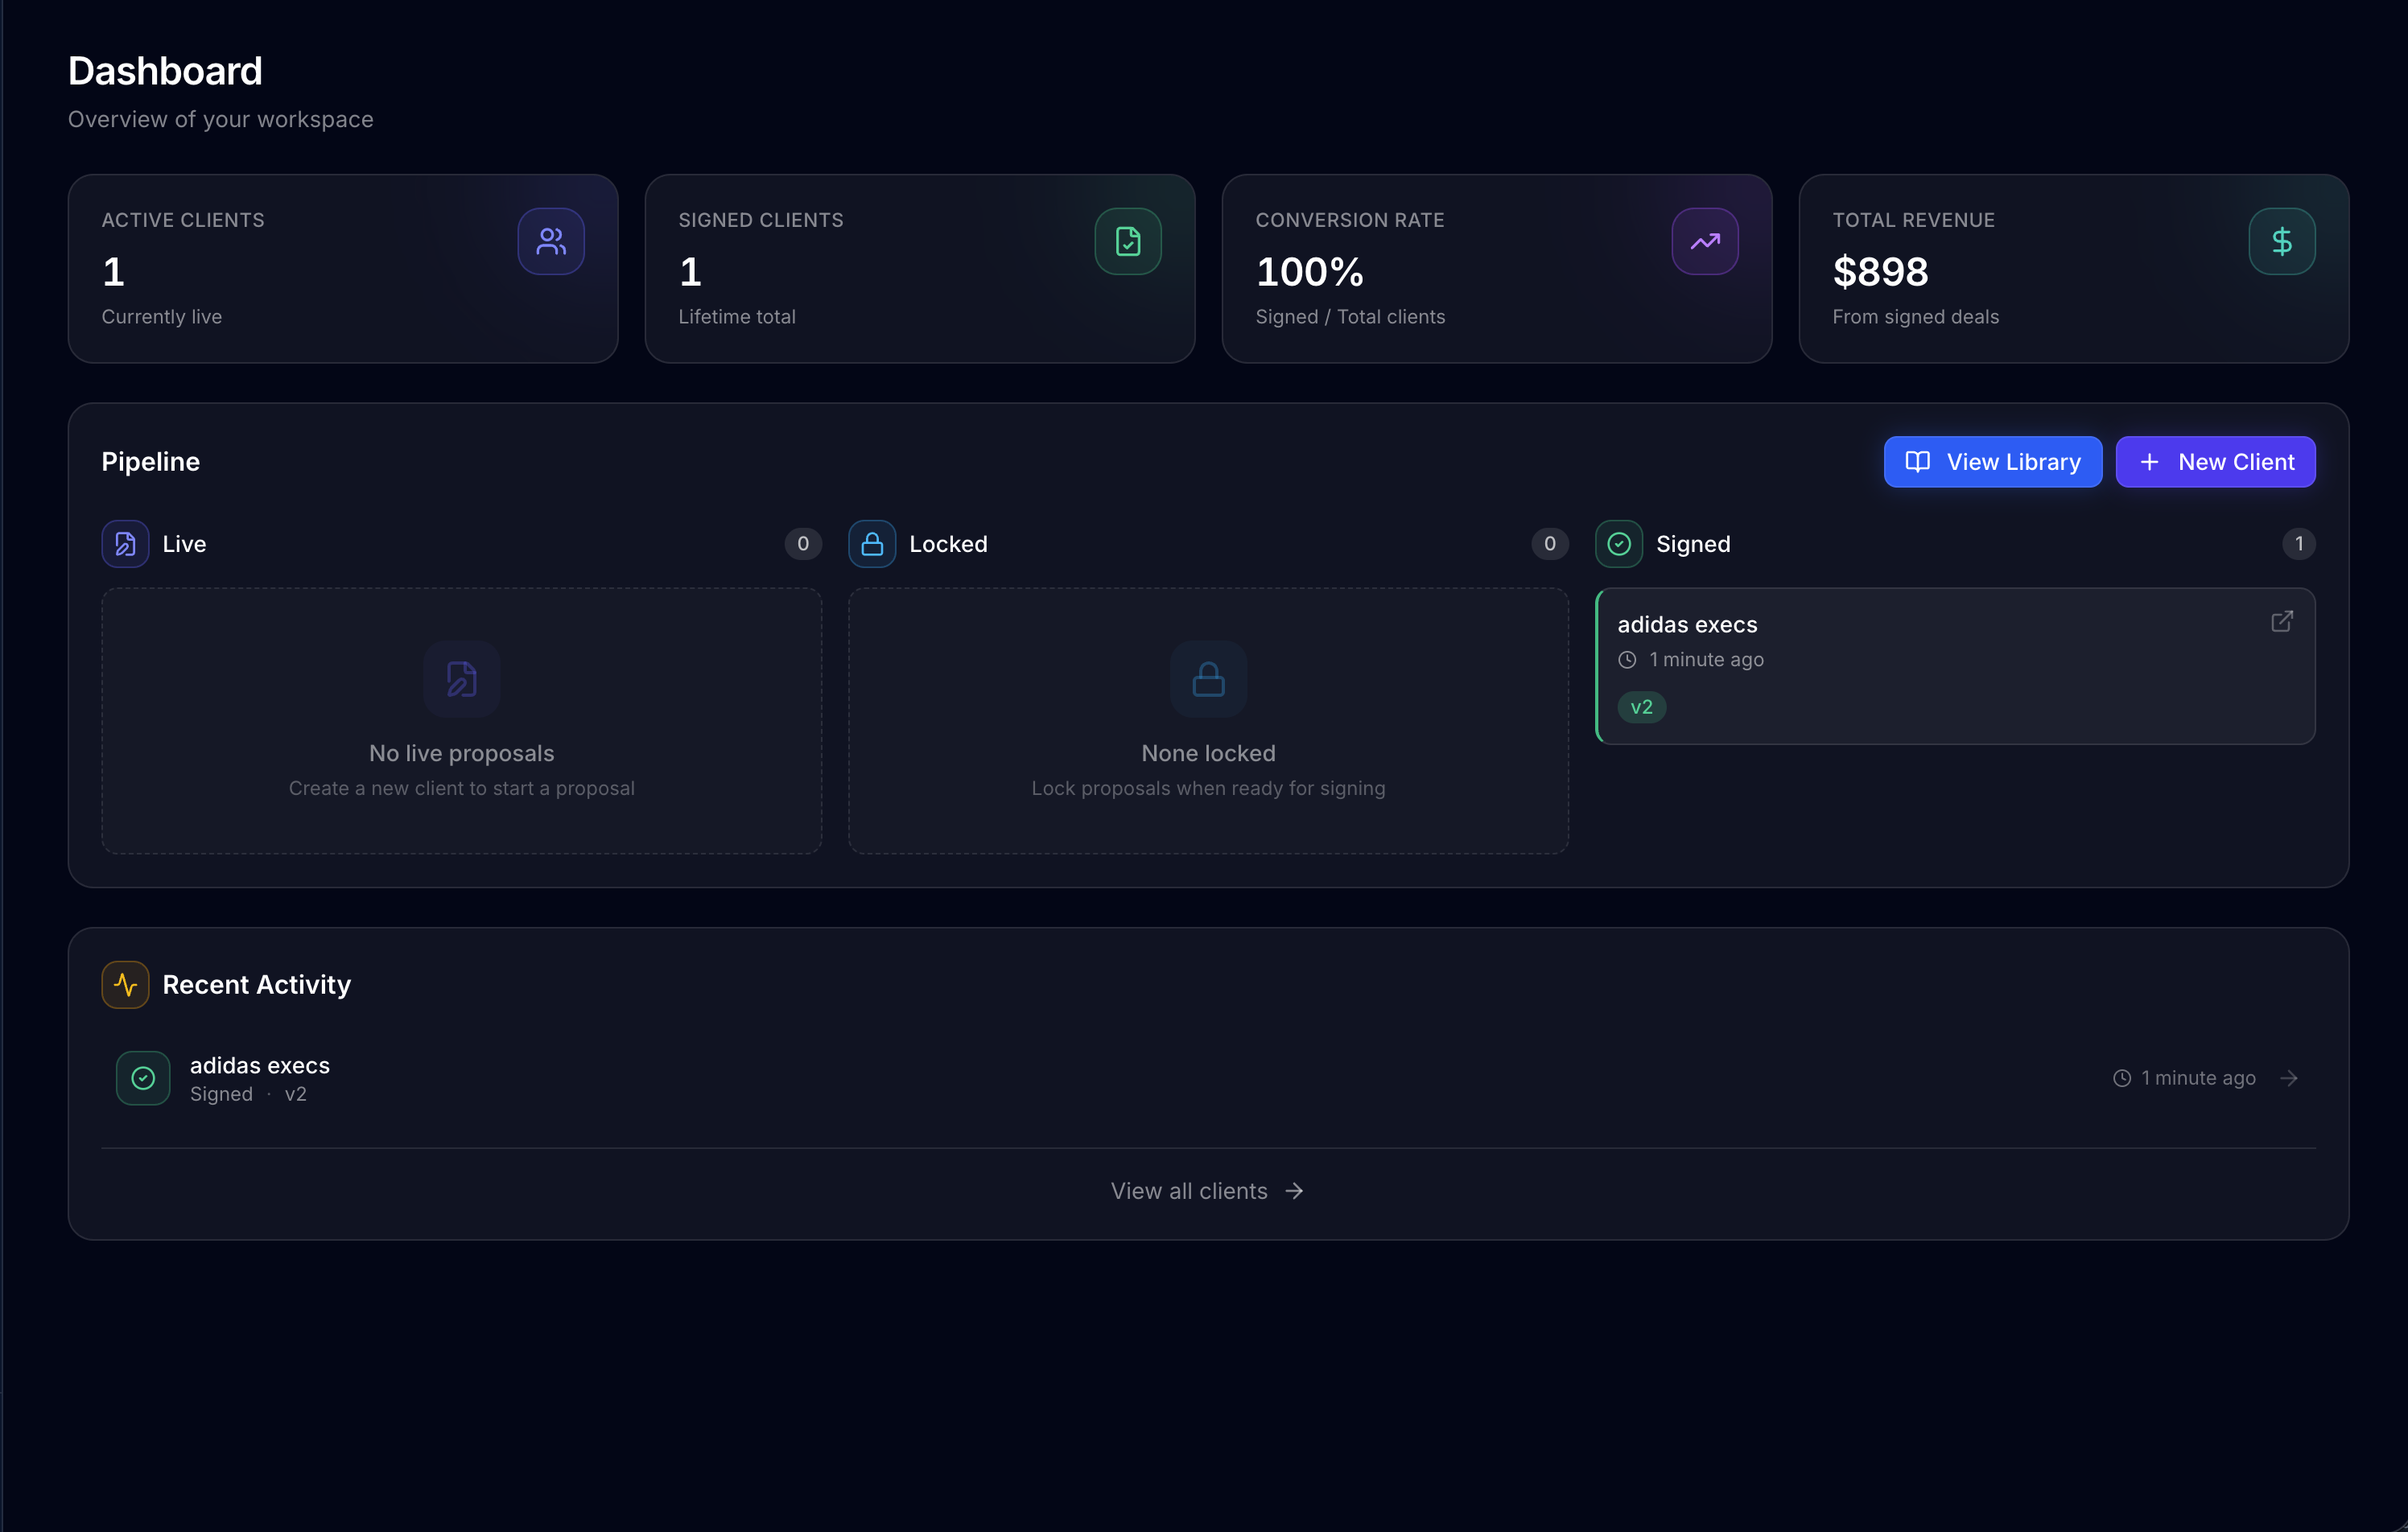Click the Signed checkmark icon in Pipeline
The width and height of the screenshot is (2408, 1532).
(x=1618, y=543)
